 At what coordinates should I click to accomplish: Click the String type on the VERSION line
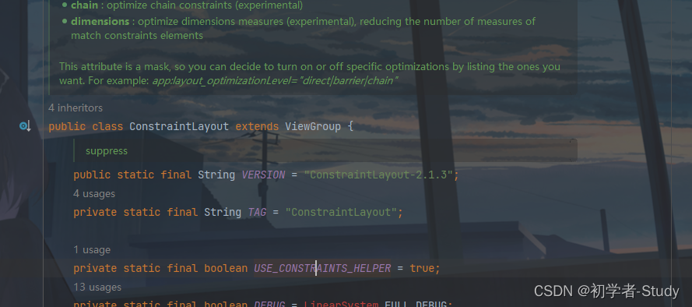pyautogui.click(x=216, y=175)
